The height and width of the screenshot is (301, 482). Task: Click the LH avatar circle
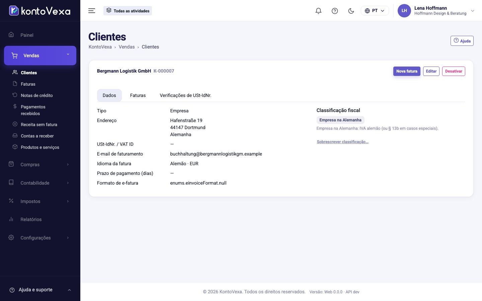404,11
